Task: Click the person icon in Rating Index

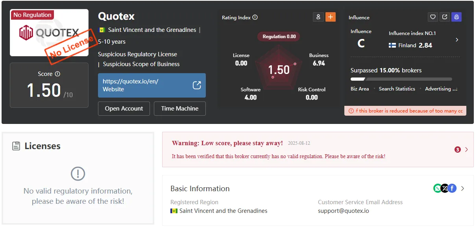Action: coord(318,17)
